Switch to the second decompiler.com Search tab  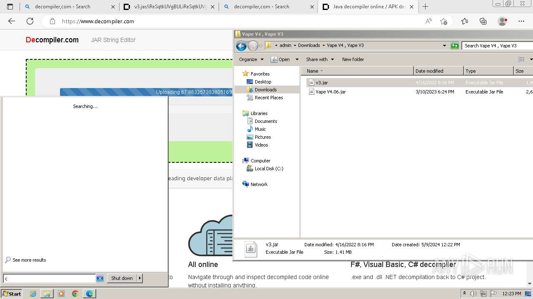tap(269, 7)
